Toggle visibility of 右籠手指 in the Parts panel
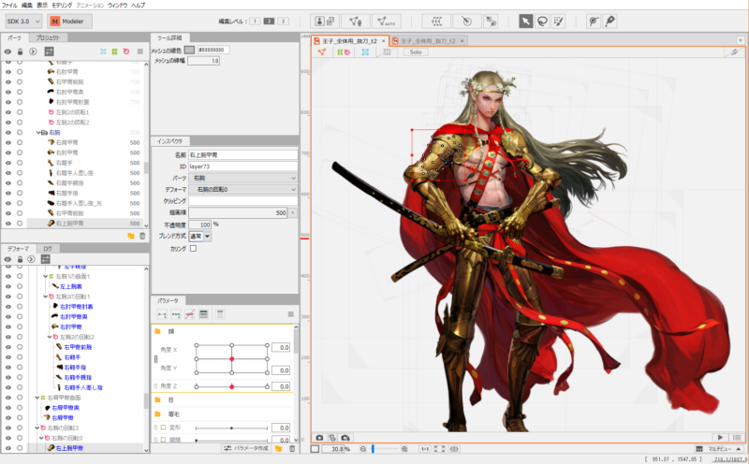 [8, 193]
